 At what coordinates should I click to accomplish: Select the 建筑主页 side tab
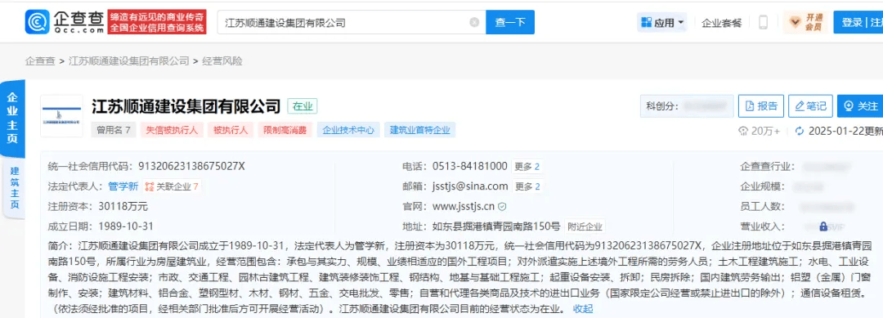tap(14, 188)
